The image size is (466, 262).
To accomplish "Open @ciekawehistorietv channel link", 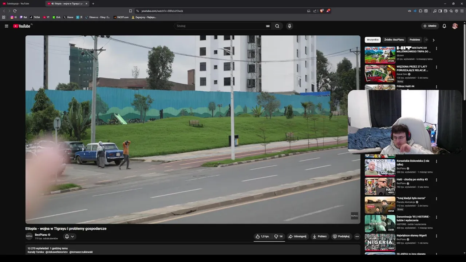I will click(x=56, y=252).
